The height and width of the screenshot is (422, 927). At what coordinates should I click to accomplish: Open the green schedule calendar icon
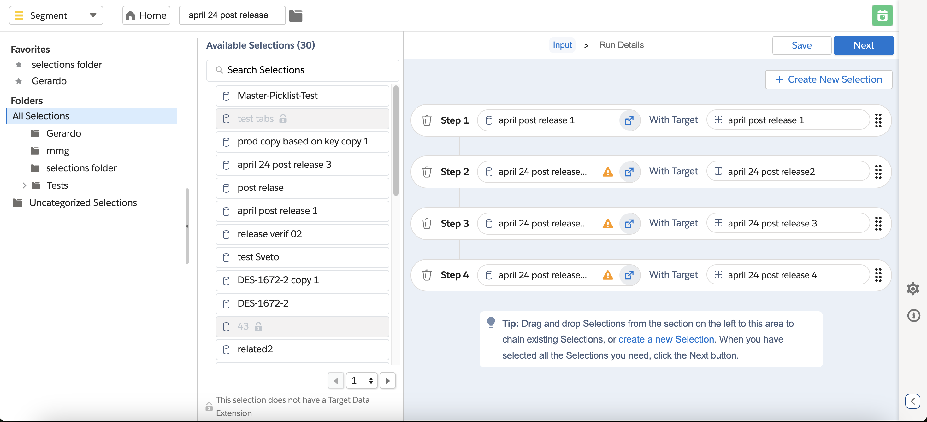tap(882, 15)
